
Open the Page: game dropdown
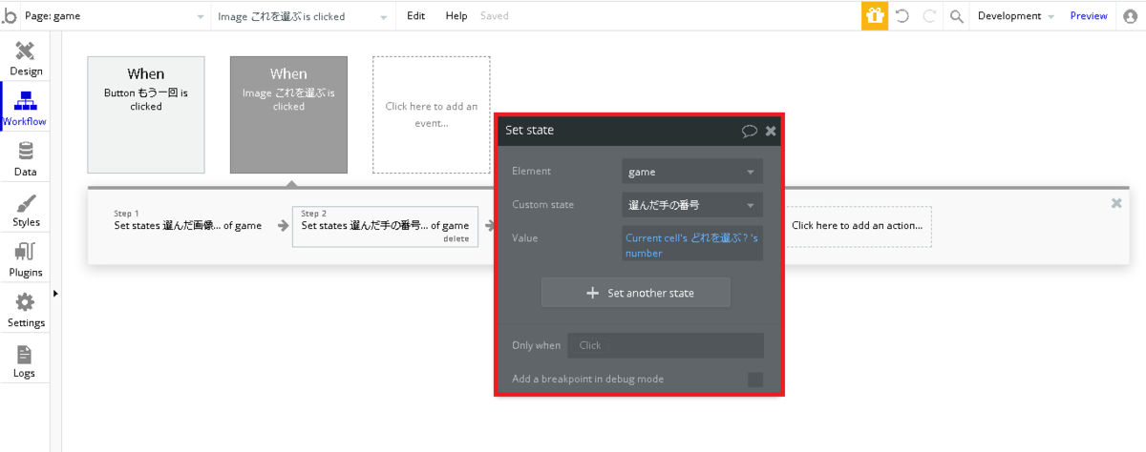[x=116, y=16]
